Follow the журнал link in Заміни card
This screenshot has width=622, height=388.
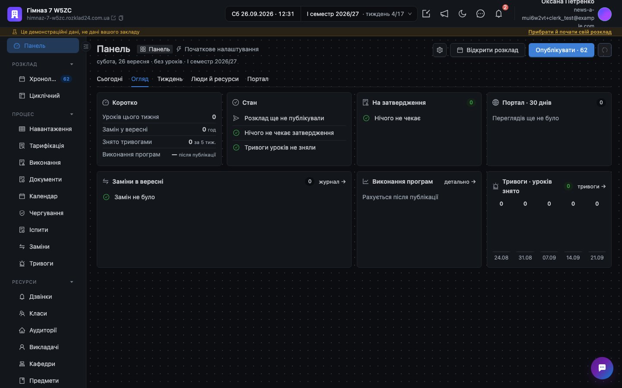coord(332,181)
